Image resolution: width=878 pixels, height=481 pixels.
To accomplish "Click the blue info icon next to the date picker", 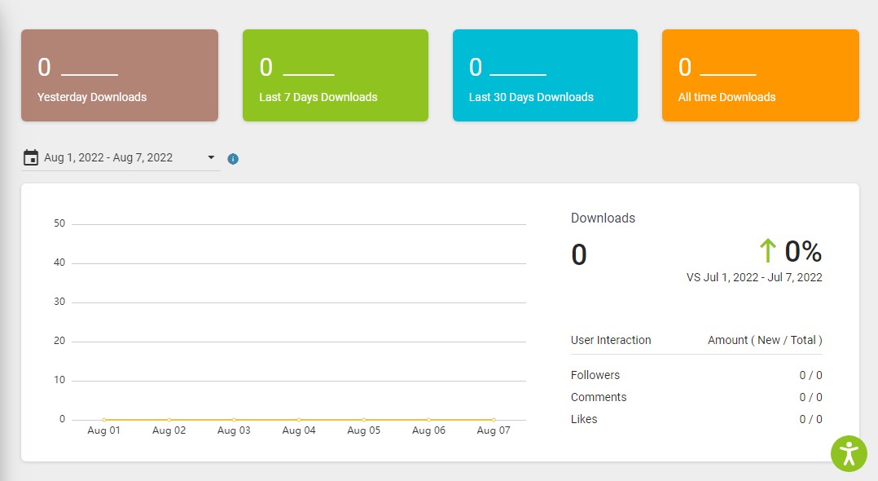I will click(233, 158).
